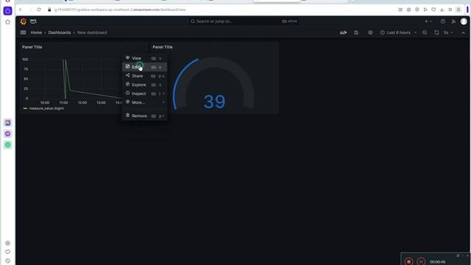Click the browser address bar URL
This screenshot has height=265, width=471.
tap(120, 10)
